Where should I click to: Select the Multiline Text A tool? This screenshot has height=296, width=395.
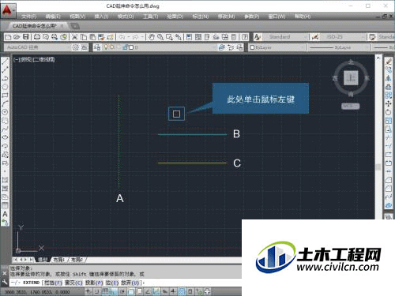pos(5,214)
